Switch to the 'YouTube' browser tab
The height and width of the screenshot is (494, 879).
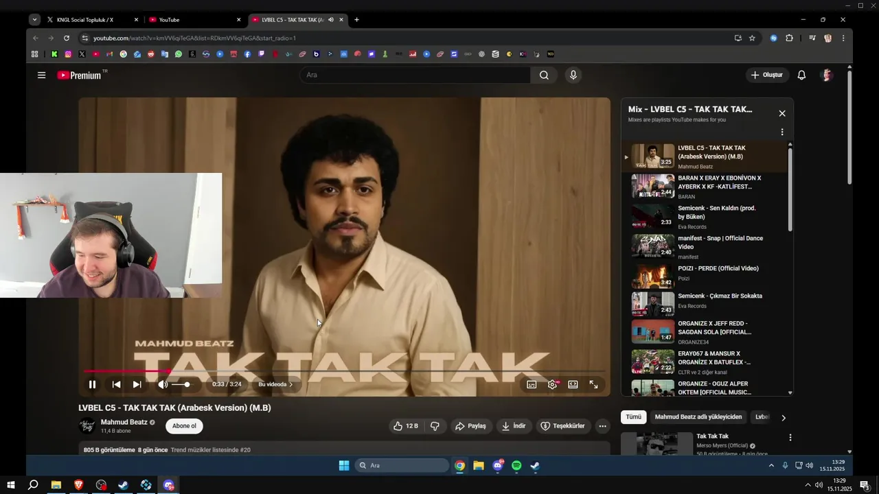[x=195, y=20]
